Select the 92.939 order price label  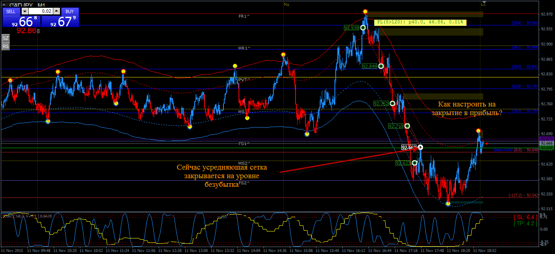[352, 28]
